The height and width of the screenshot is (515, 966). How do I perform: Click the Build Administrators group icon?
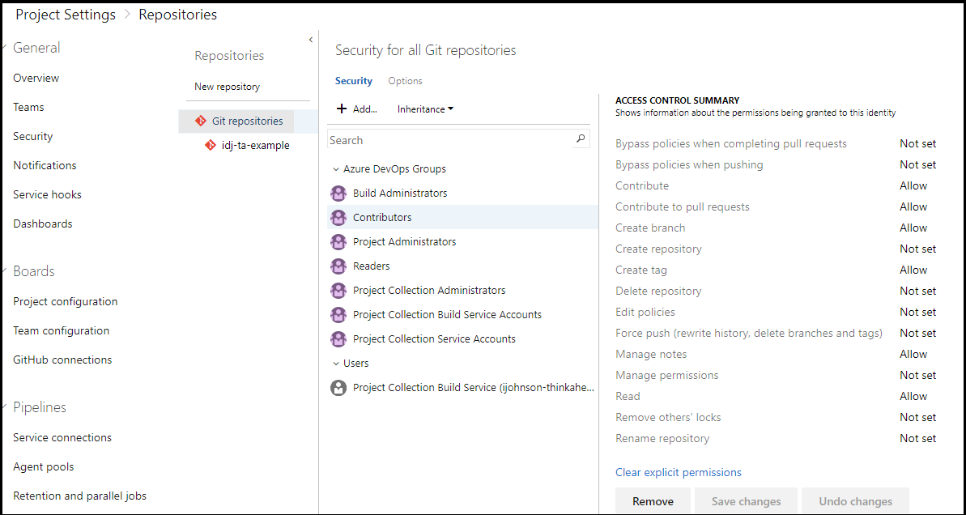[338, 194]
